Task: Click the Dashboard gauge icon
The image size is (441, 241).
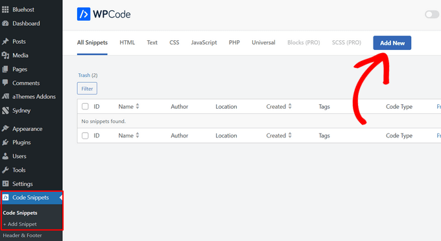Action: point(5,23)
